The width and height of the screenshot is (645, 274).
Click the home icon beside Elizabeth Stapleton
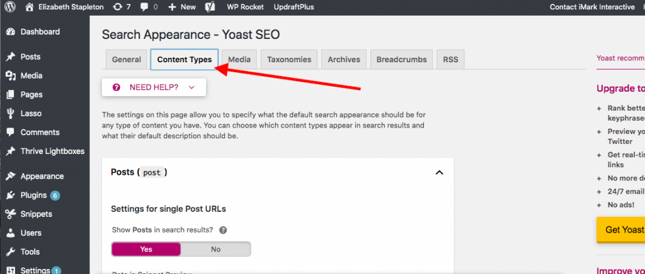[x=29, y=7]
